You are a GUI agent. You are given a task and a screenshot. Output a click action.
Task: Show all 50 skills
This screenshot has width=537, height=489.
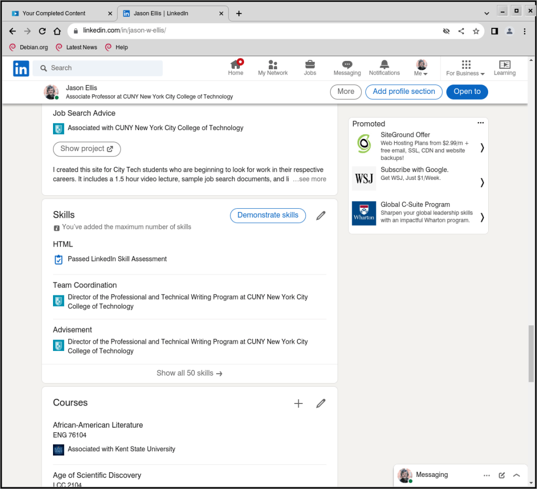click(x=189, y=373)
